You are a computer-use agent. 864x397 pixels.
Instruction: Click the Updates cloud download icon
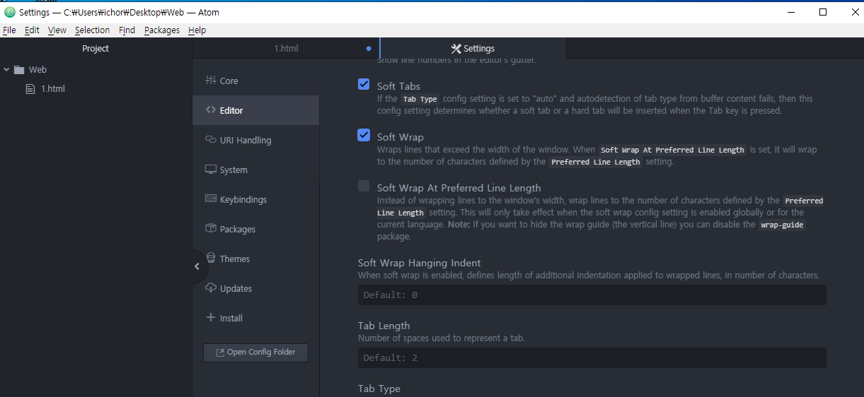210,288
